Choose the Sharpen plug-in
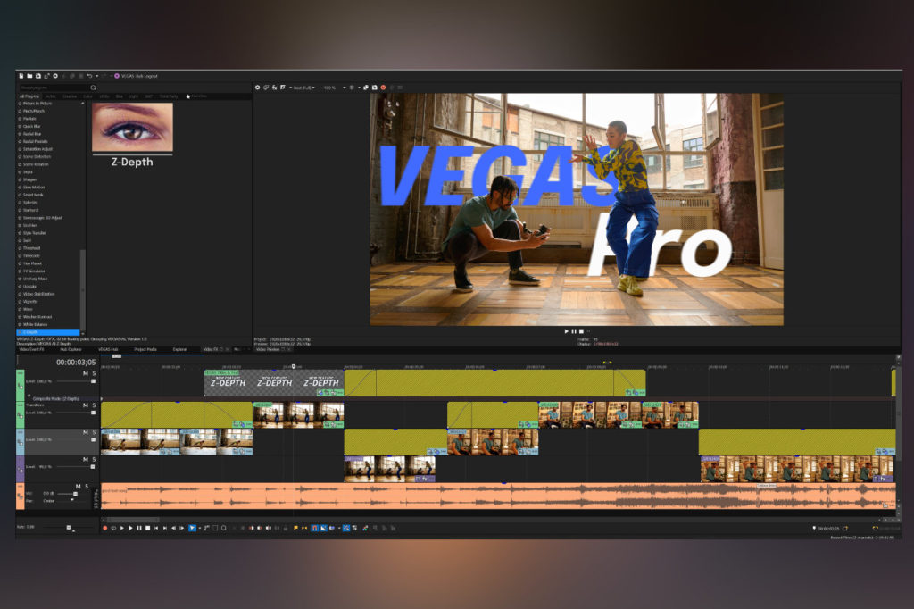This screenshot has height=609, width=914. 29,179
